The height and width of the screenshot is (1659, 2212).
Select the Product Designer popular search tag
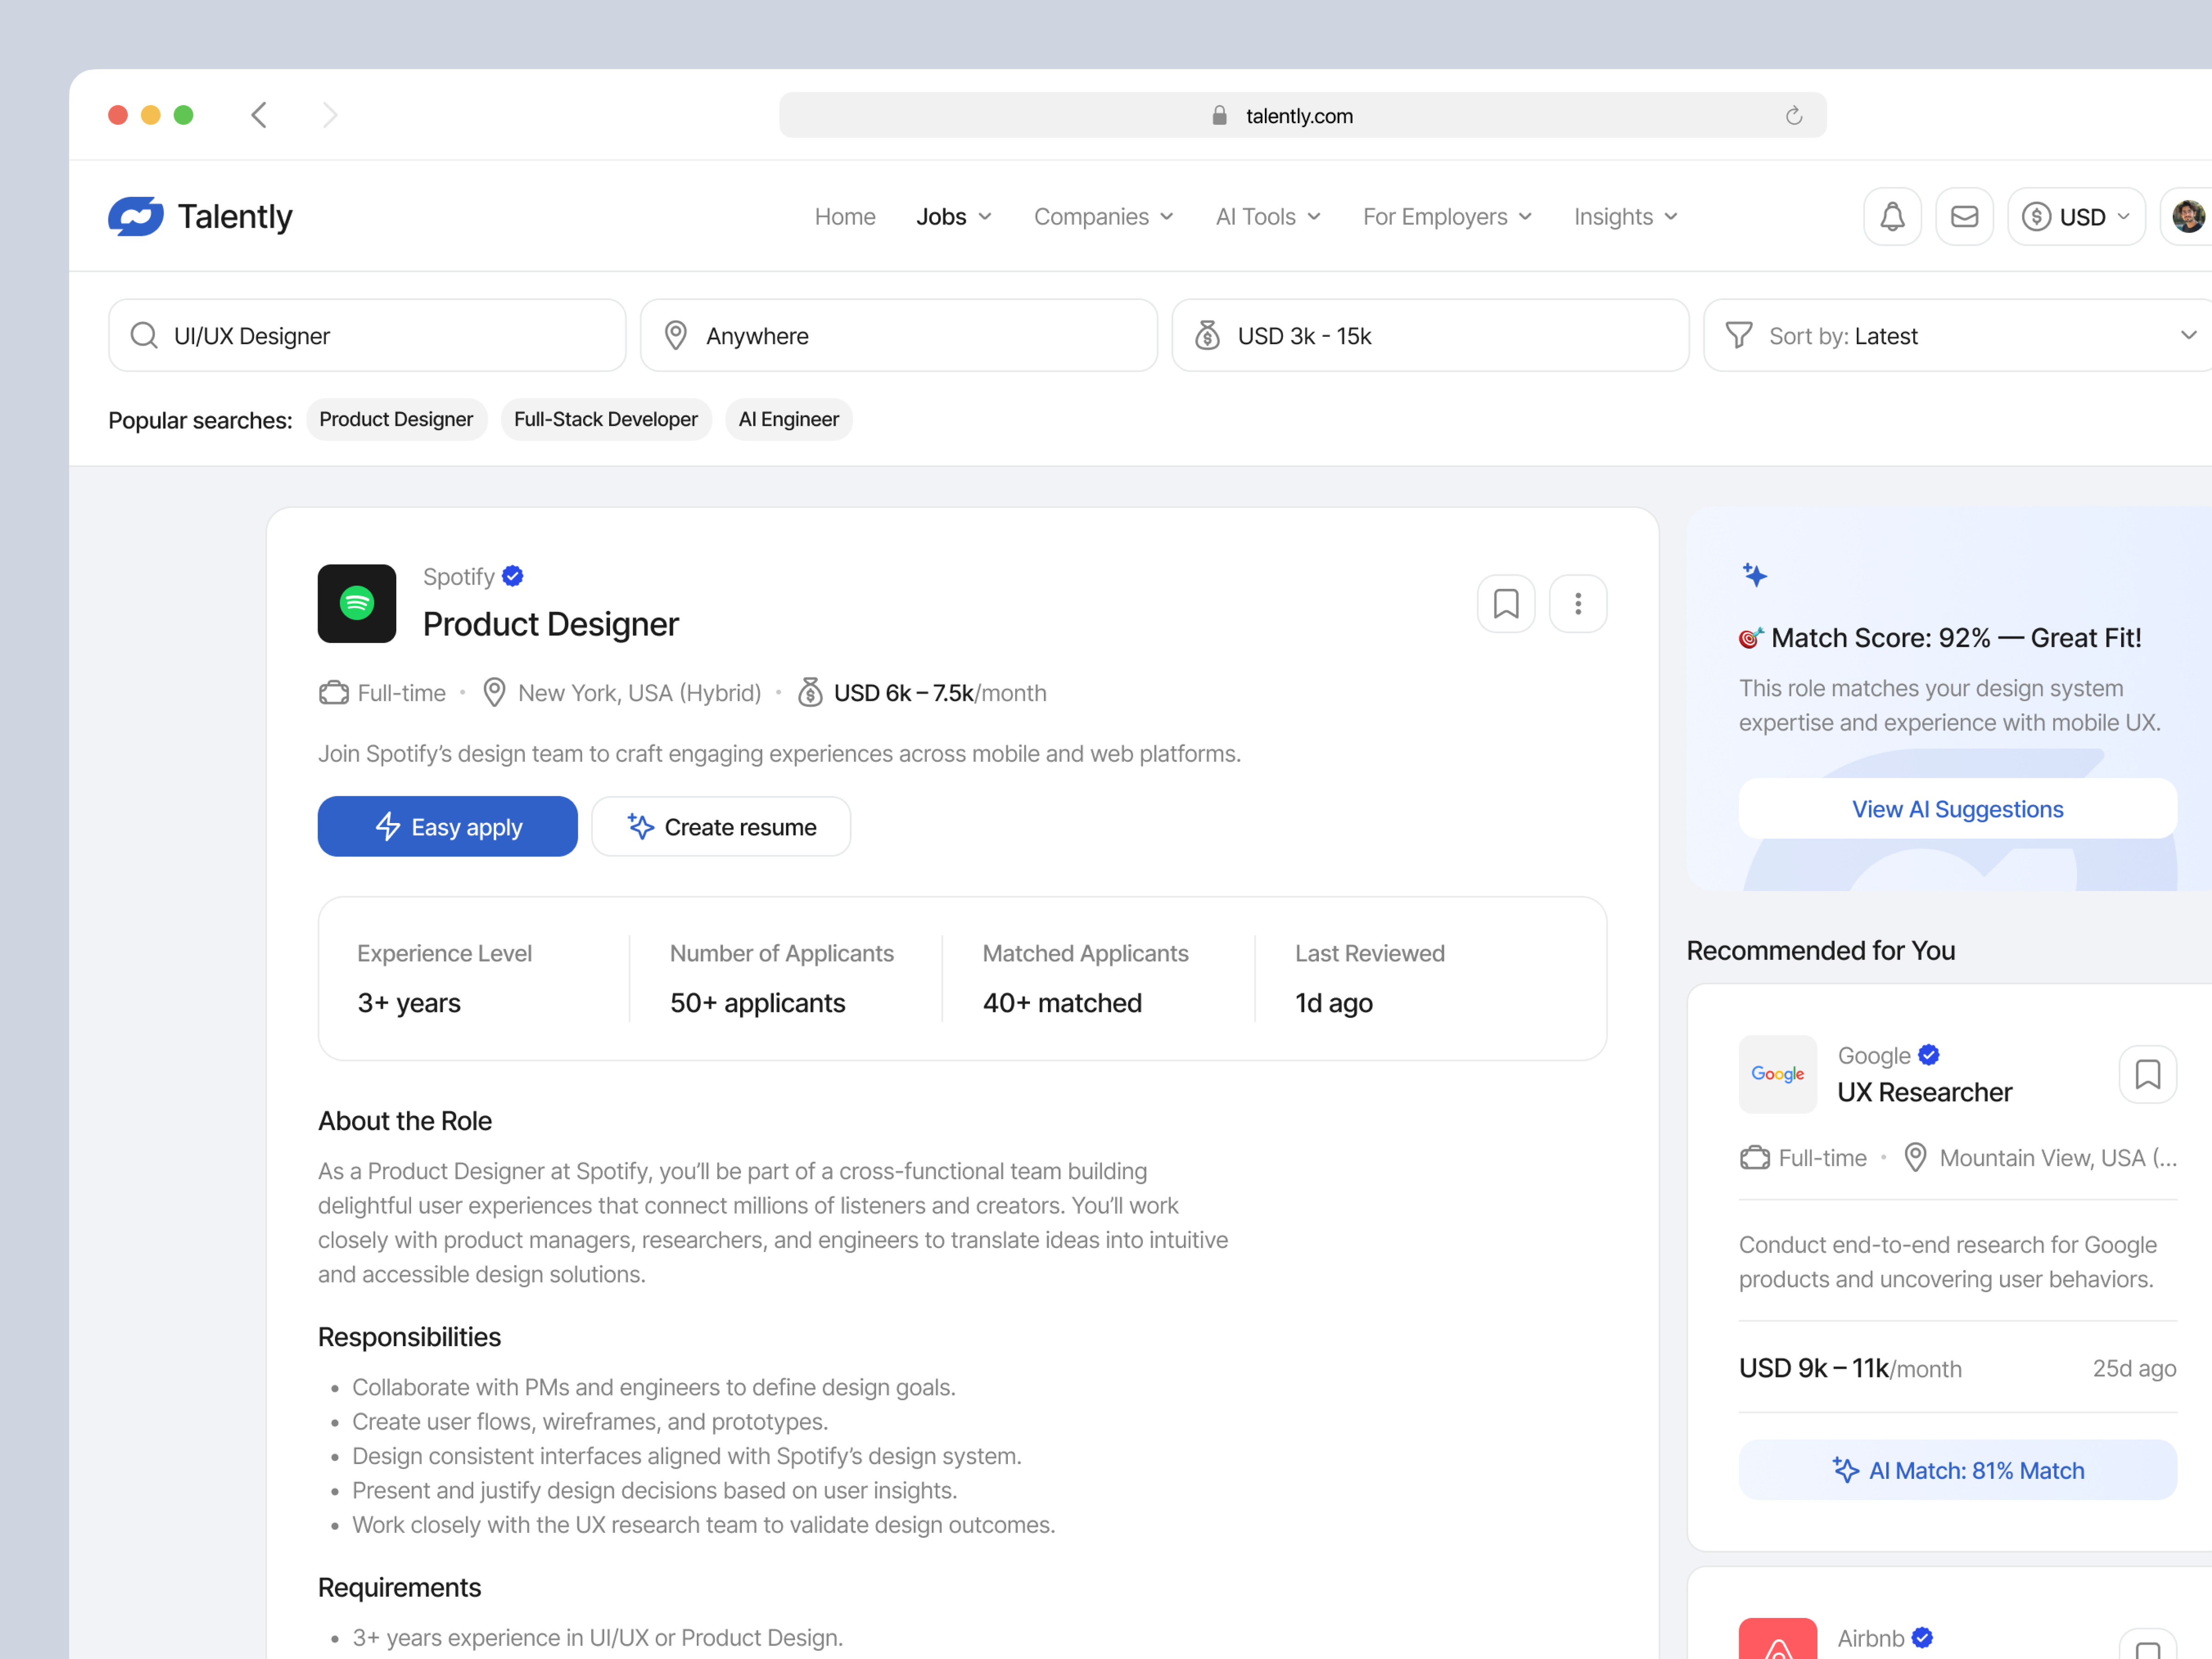(x=396, y=419)
